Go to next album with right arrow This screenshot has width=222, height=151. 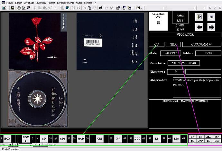pyautogui.click(x=211, y=27)
